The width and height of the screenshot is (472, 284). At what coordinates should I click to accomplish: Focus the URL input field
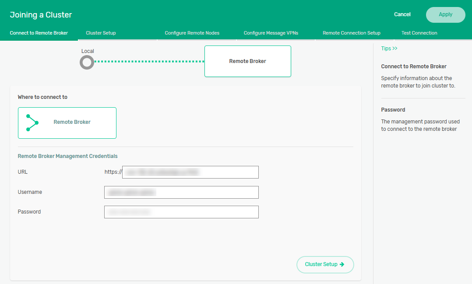click(190, 172)
